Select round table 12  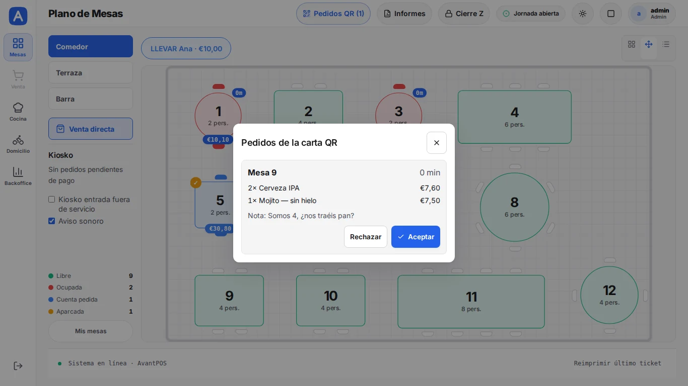click(609, 295)
